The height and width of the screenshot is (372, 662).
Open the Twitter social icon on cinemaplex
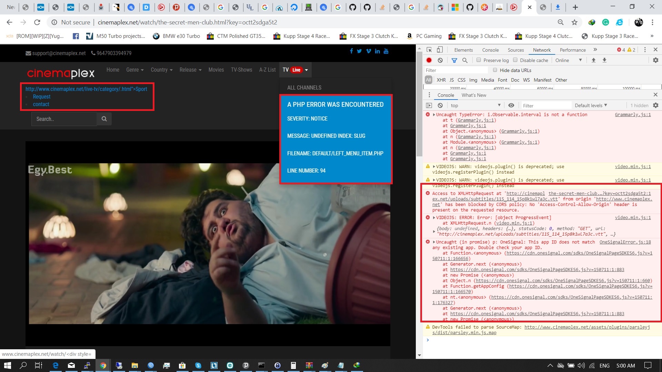(x=359, y=51)
